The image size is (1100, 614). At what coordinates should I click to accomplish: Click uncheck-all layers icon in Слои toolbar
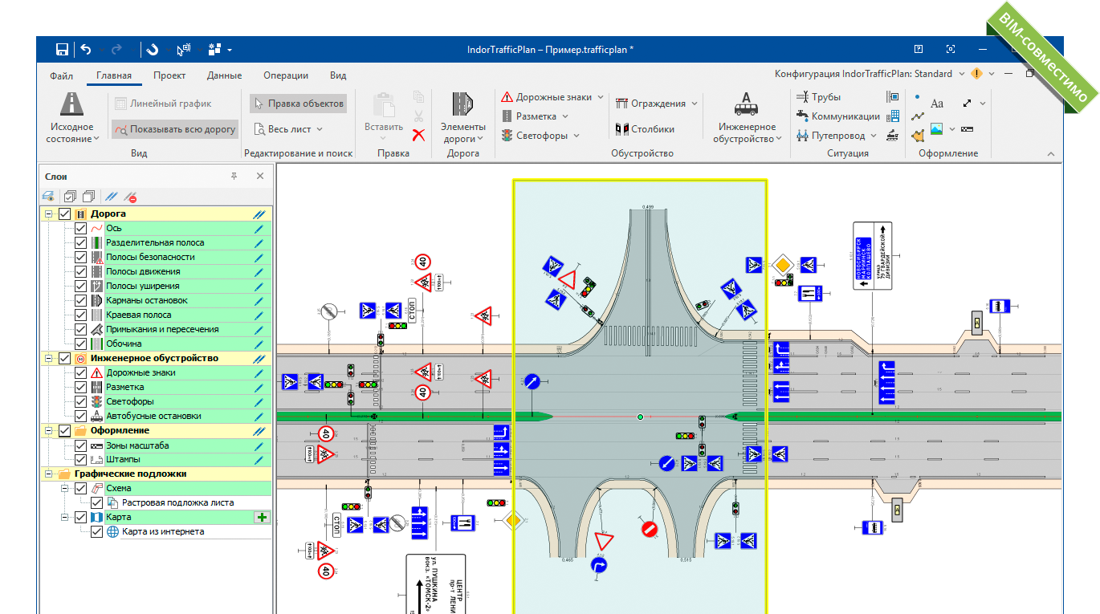tap(88, 196)
